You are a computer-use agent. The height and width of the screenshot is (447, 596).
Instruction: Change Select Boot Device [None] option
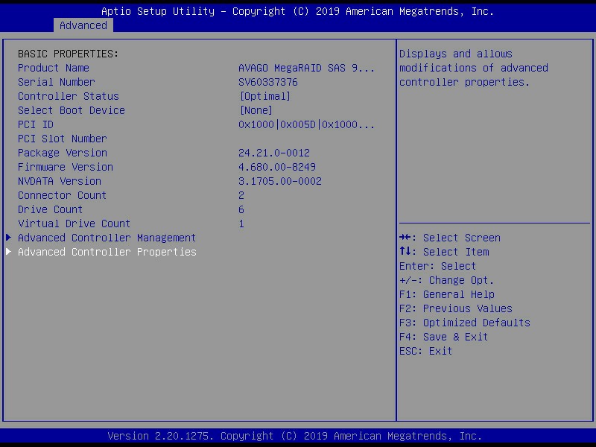coord(256,110)
